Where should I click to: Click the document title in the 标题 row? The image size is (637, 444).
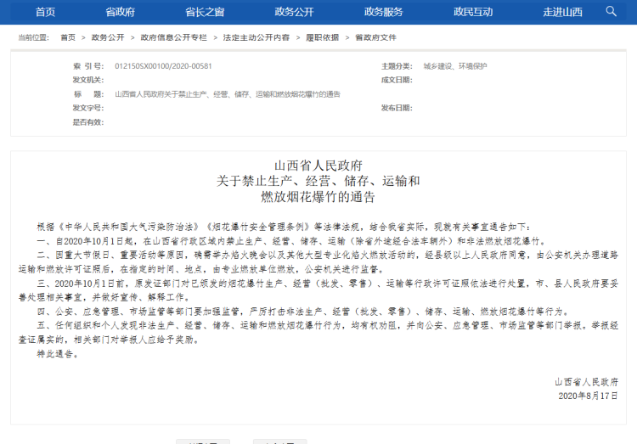point(227,93)
